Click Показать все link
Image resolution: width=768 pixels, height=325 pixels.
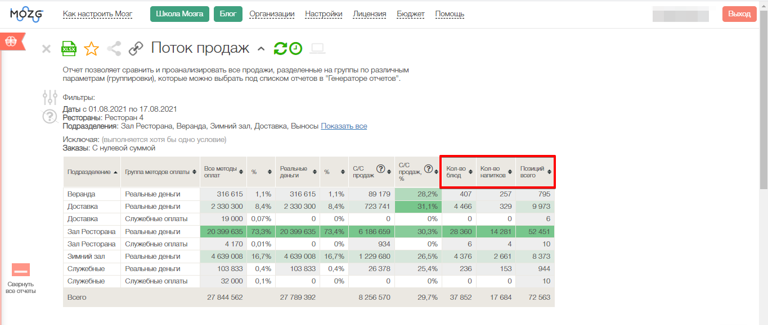344,126
